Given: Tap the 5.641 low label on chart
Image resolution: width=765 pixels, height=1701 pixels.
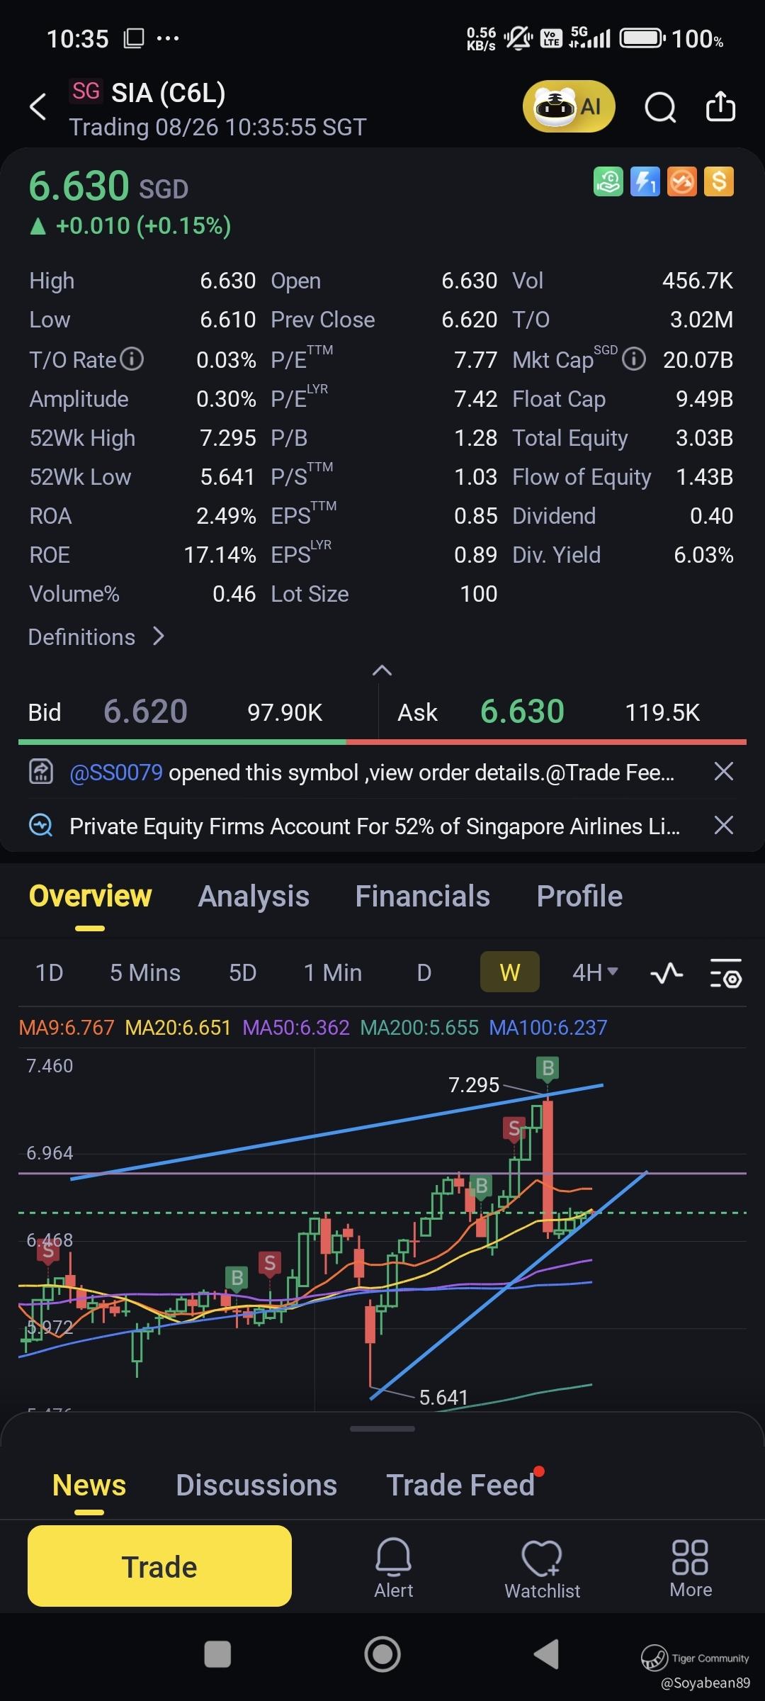Looking at the screenshot, I should tap(443, 1397).
